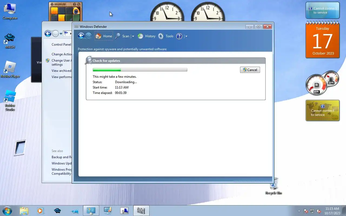
Task: Select the 'Downloading...' status text
Action: 126,82
